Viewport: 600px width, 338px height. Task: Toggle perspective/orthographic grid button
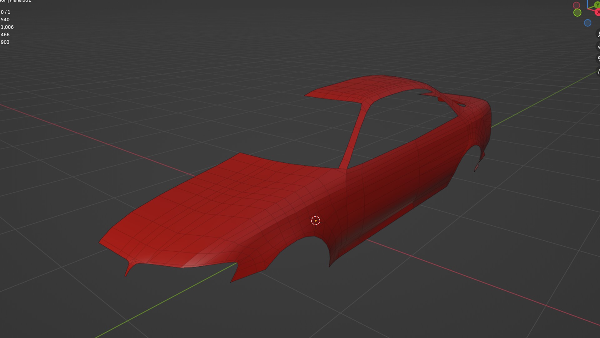[x=598, y=72]
